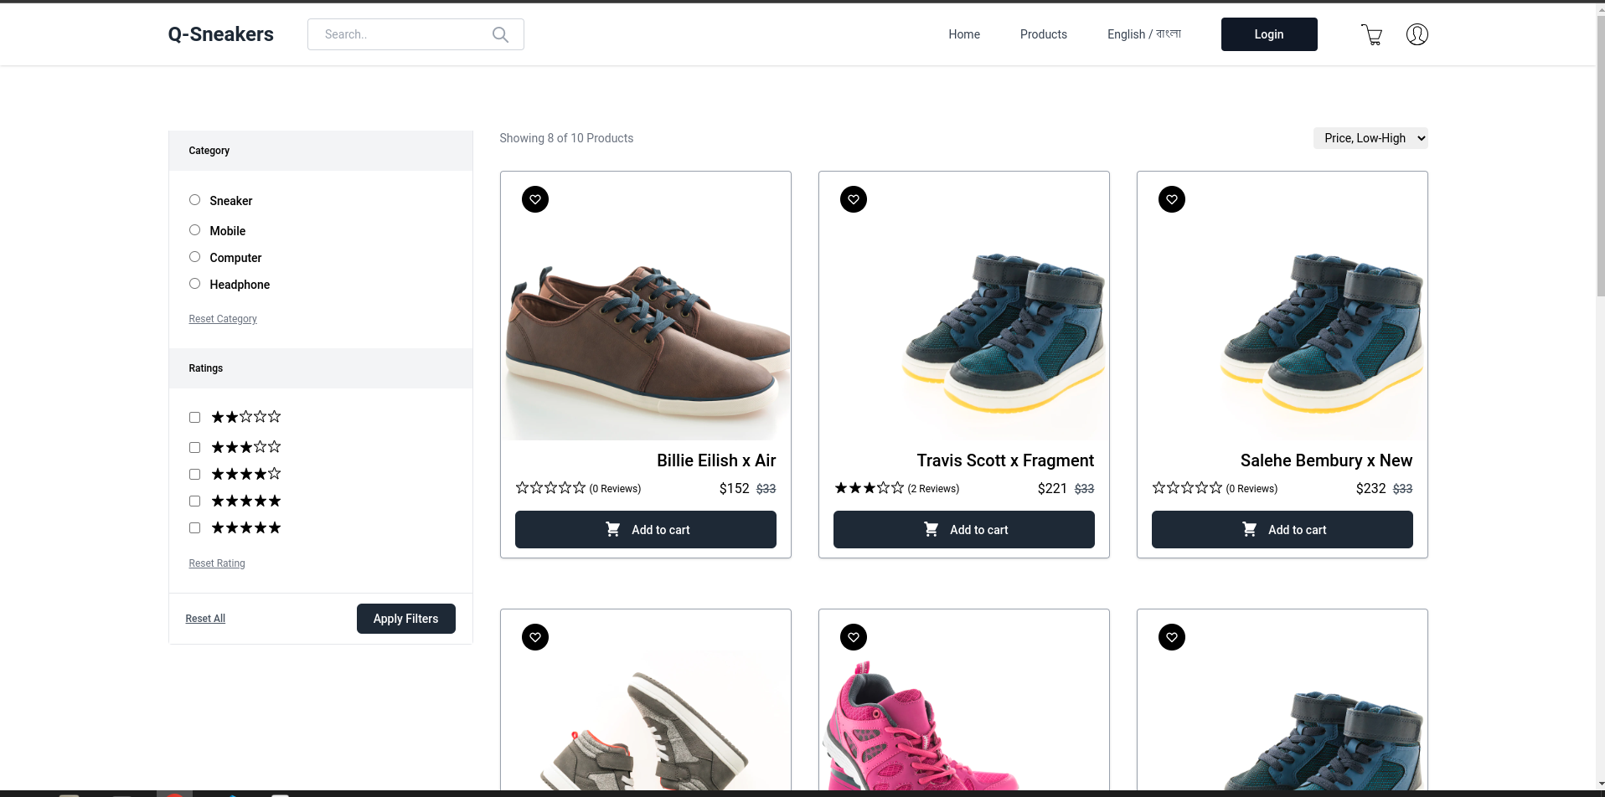Image resolution: width=1605 pixels, height=797 pixels.
Task: Click the heart on the pink sneaker card
Action: (x=854, y=637)
